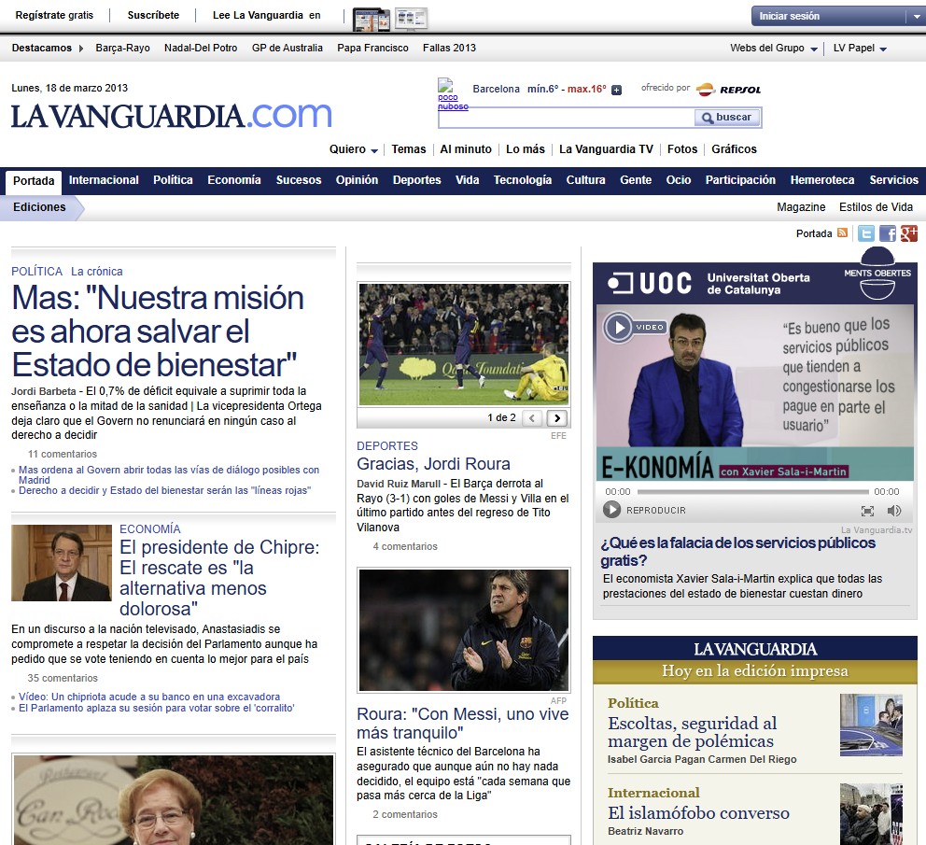Click the tablet edition icon

point(371,18)
